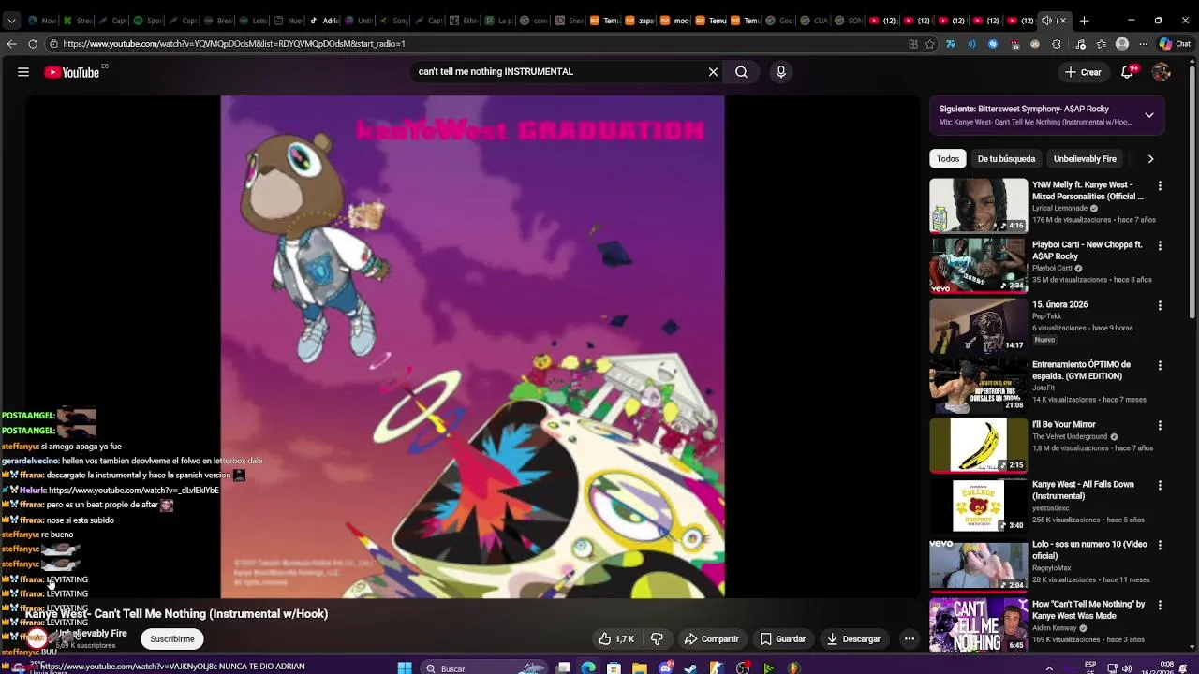Open the Helurk YouTube link in chat
This screenshot has width=1199, height=674.
[134, 490]
